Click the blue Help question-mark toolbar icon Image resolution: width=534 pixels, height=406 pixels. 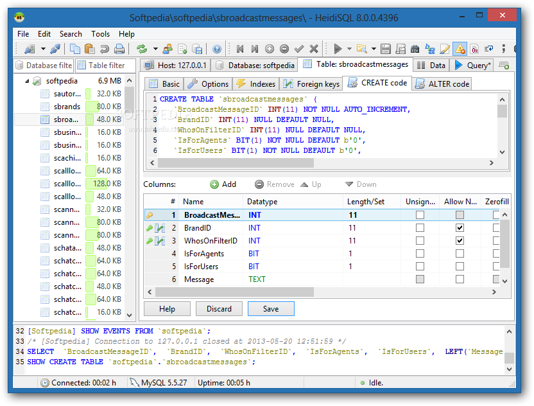pos(216,49)
